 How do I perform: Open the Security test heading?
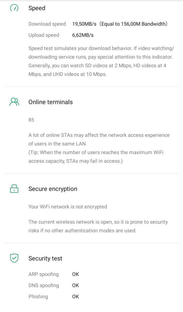pos(45,258)
